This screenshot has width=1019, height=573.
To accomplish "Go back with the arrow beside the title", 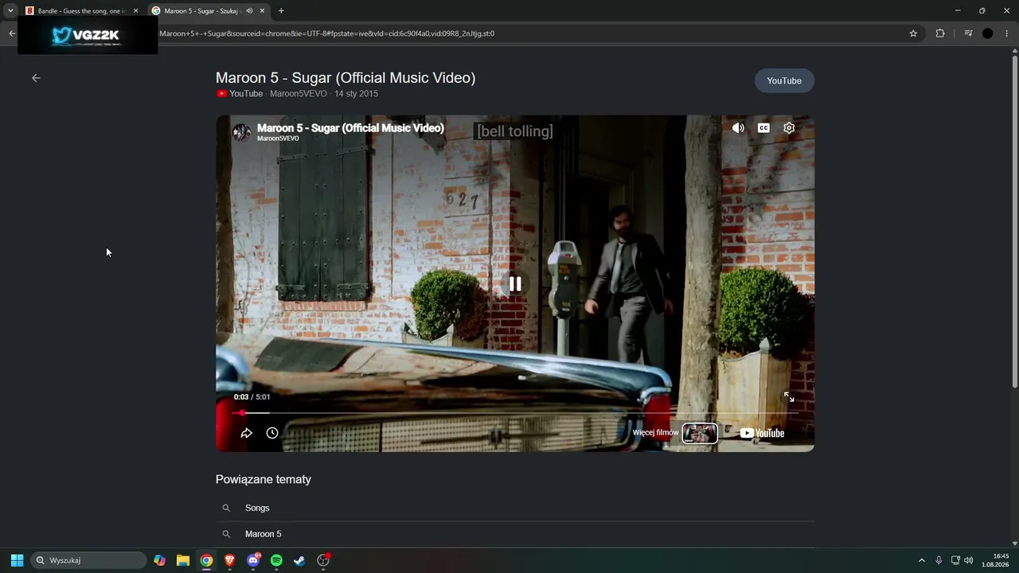I will tap(36, 78).
